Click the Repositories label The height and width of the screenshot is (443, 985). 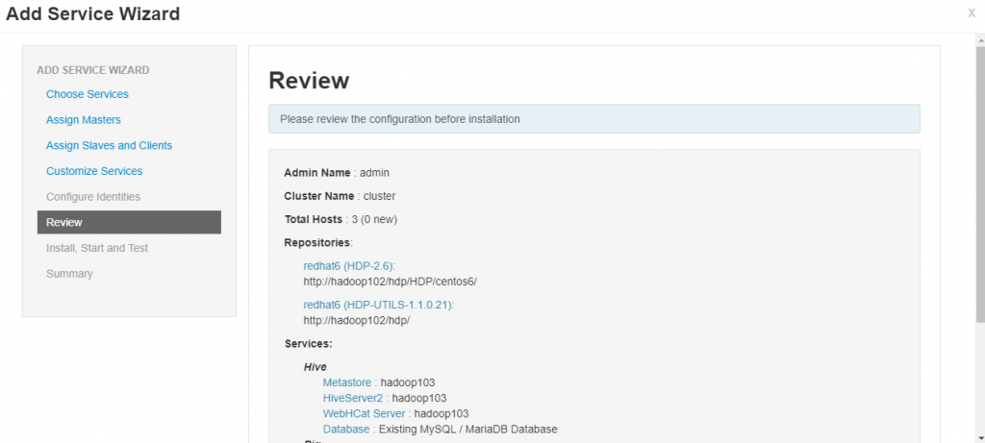(318, 242)
